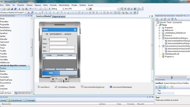190x107 pixels.
Task: Open the Formato menu
Action: coord(53,5)
